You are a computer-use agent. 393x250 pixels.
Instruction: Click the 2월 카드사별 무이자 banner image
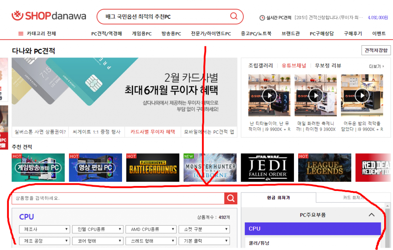pos(124,92)
